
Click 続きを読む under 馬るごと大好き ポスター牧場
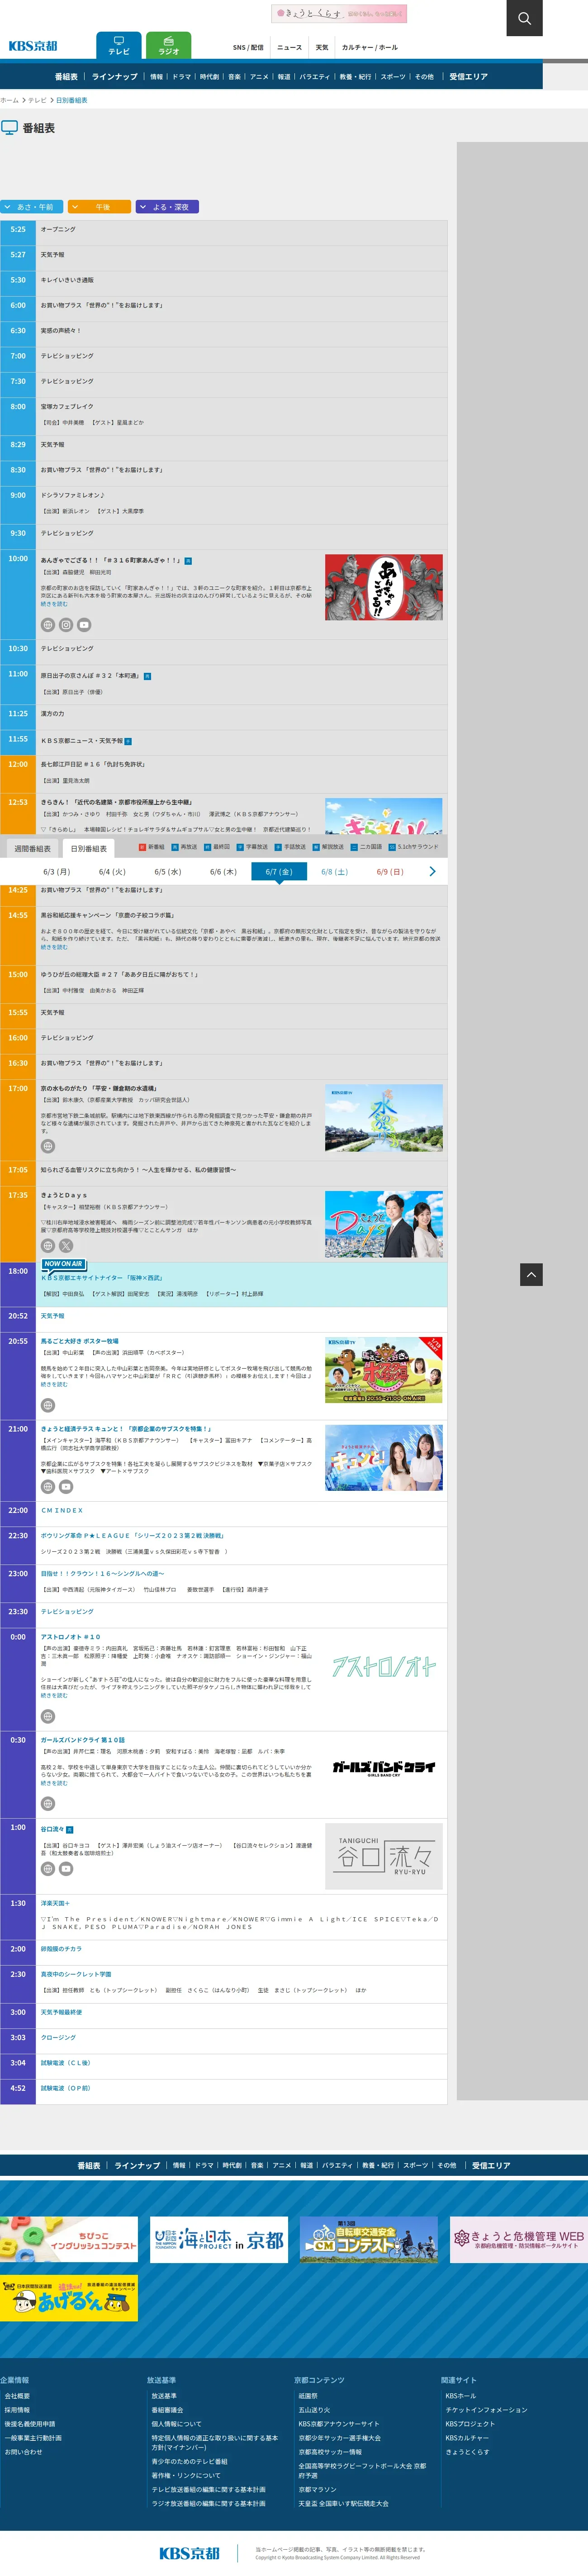coord(54,1385)
